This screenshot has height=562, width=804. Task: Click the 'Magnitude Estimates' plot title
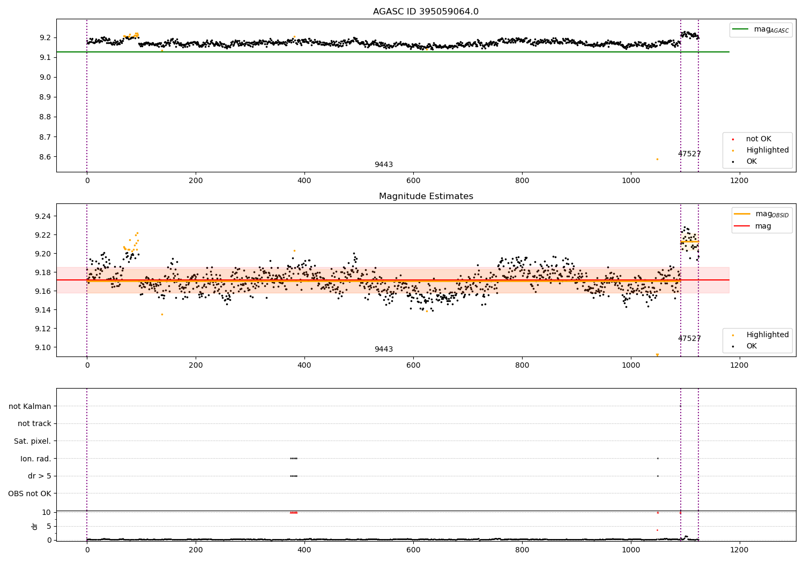tap(426, 196)
